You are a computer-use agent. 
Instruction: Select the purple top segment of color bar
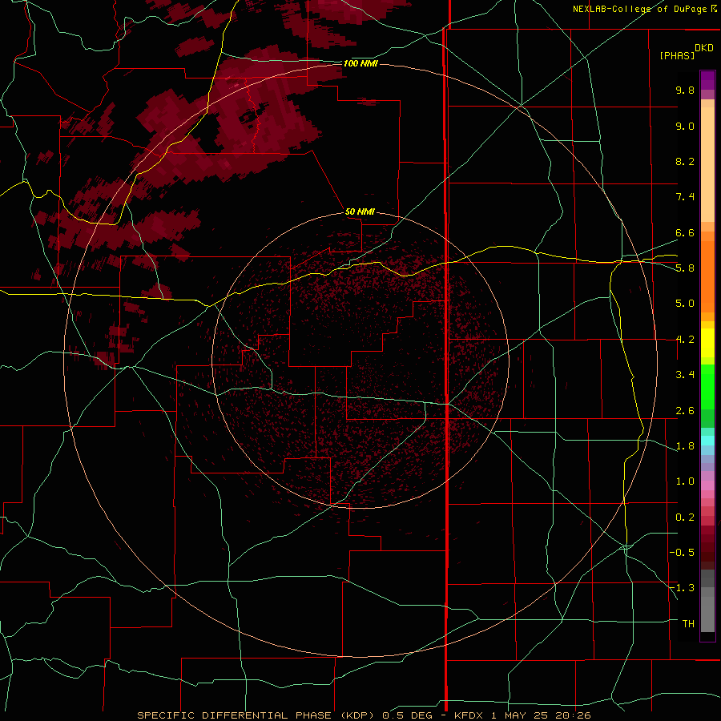click(707, 80)
